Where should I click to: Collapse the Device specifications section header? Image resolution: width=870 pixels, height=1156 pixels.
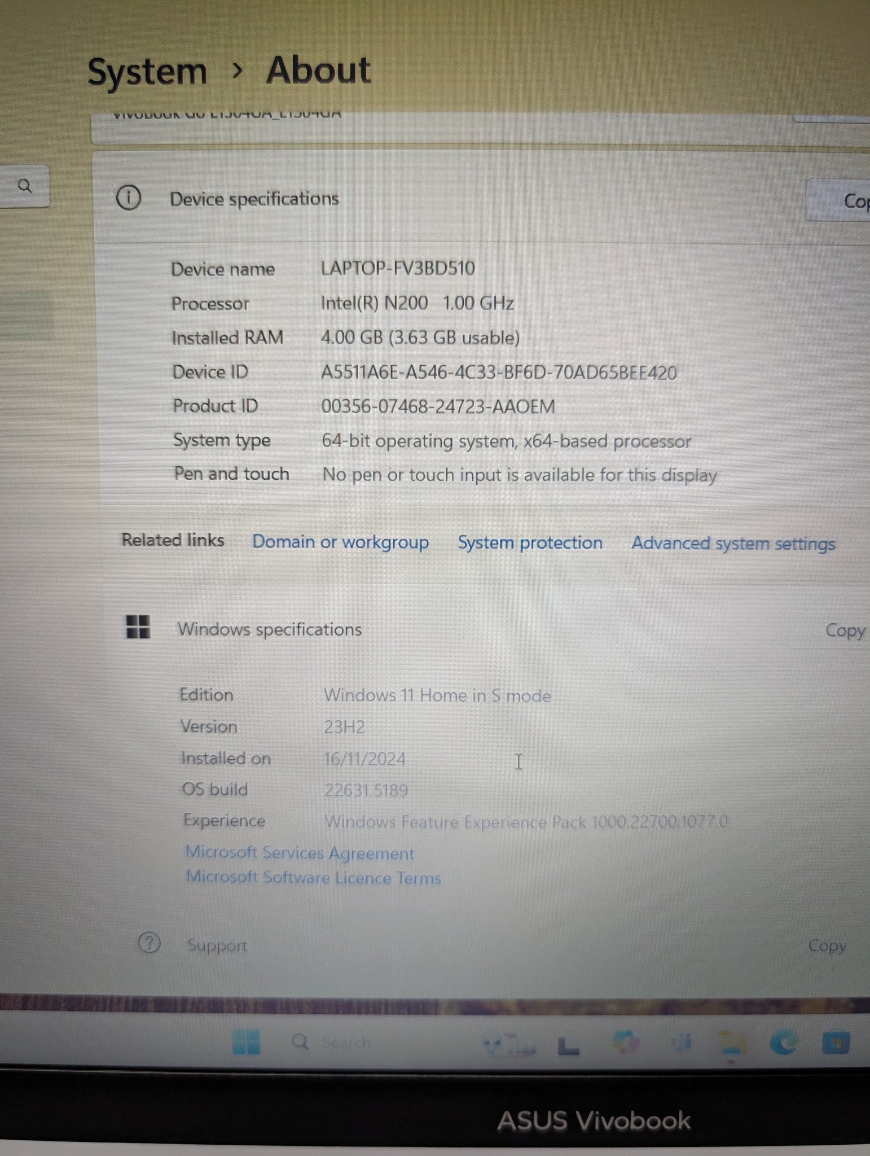451,199
